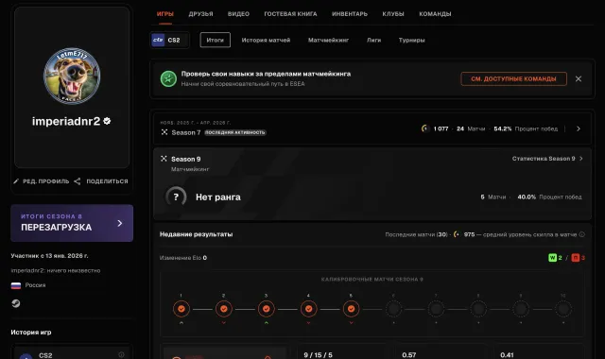Click the chevron on ПЕРЕЗАГРУЗКА banner
Image resolution: width=605 pixels, height=359 pixels.
pyautogui.click(x=120, y=223)
